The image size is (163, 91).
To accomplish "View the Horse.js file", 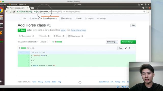I will pos(120,48).
